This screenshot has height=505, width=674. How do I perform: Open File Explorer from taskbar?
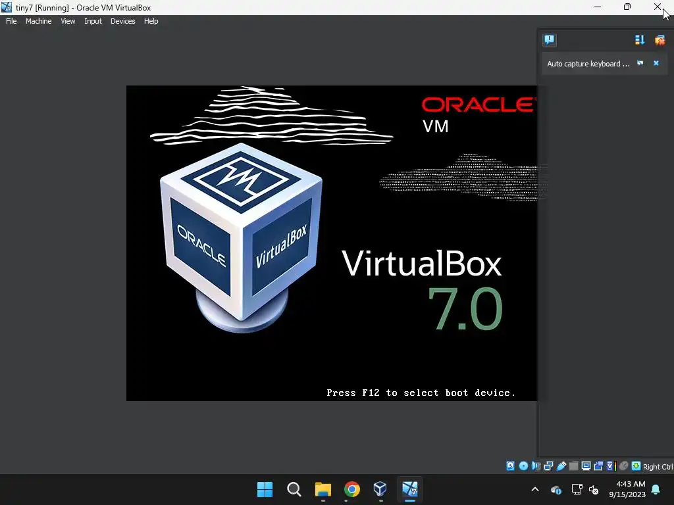point(323,489)
